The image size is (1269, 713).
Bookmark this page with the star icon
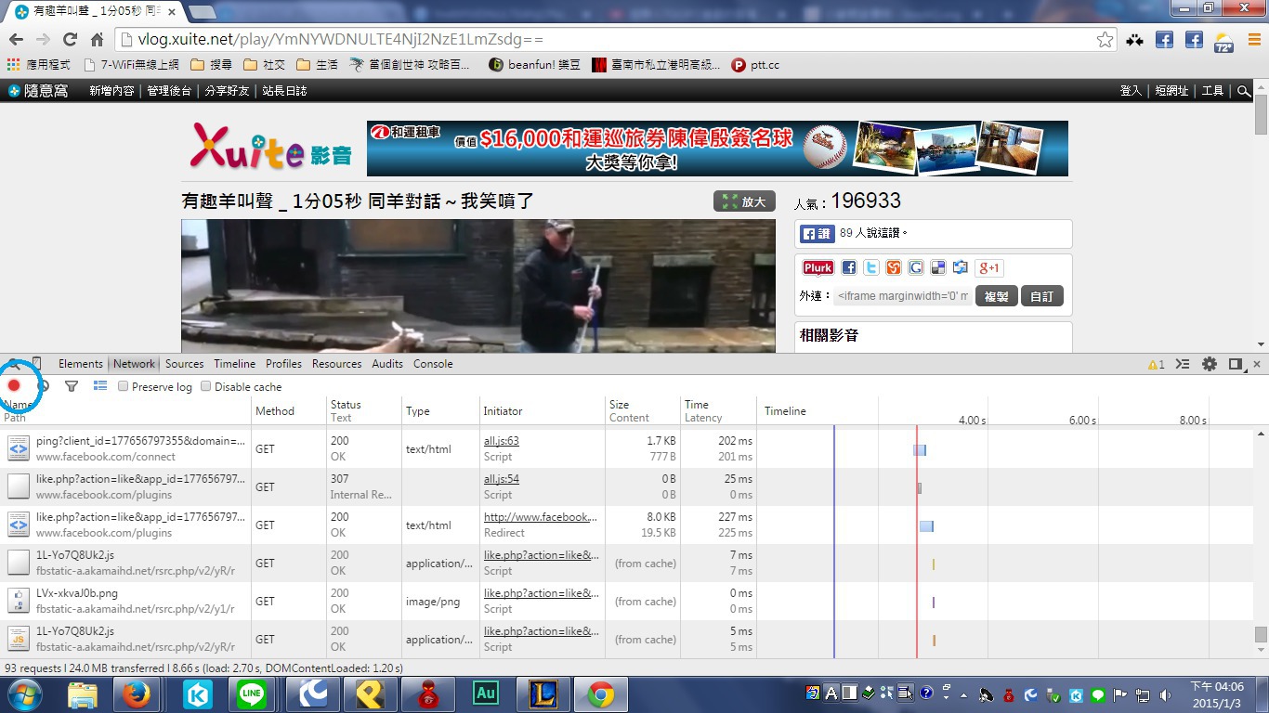tap(1105, 40)
